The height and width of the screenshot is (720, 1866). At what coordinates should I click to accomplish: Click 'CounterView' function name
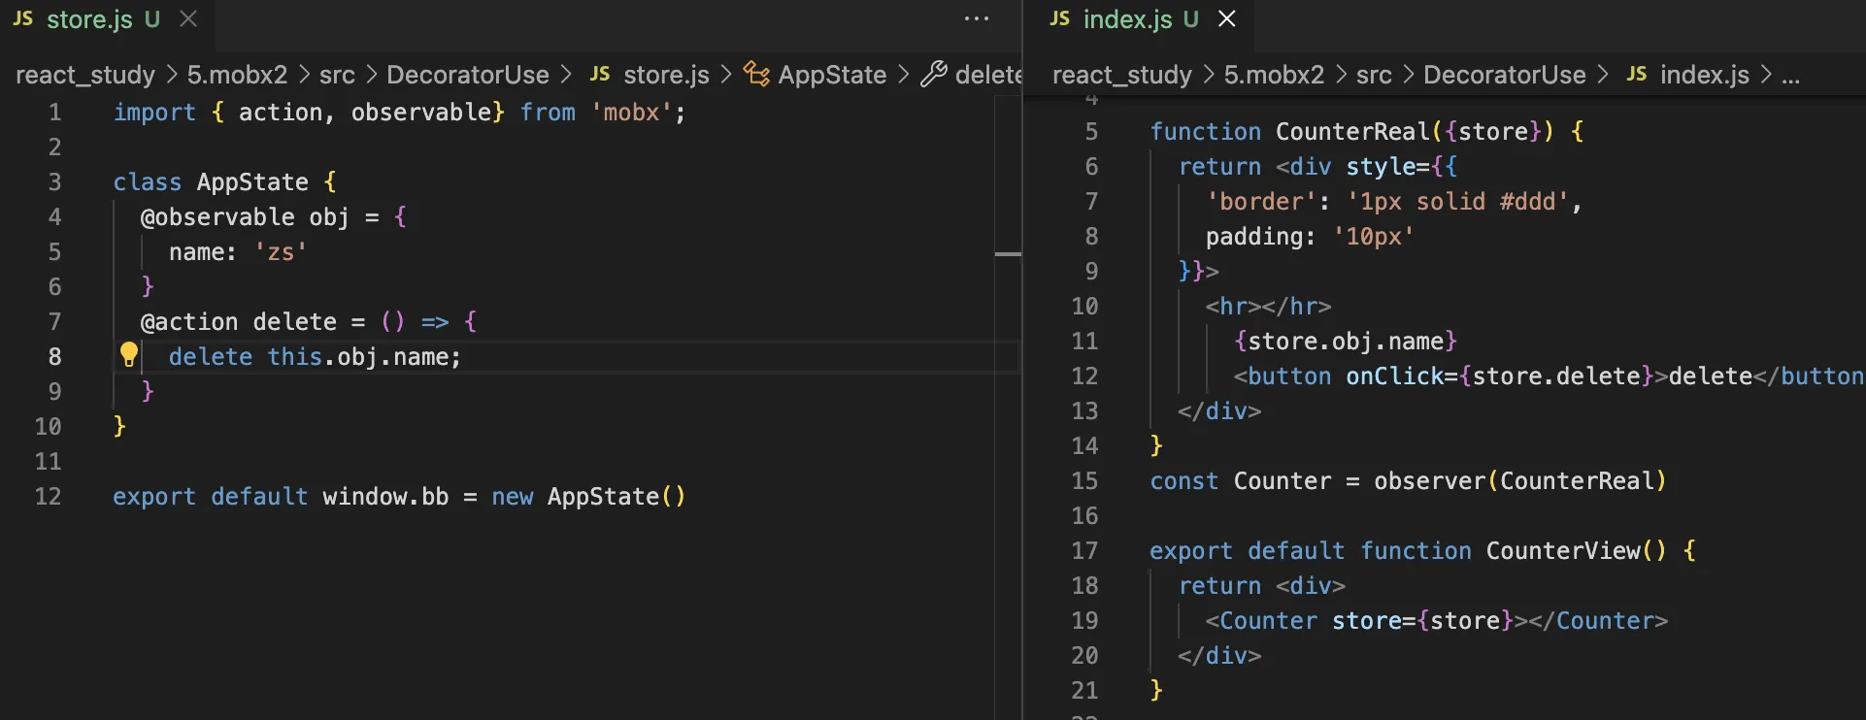pos(1563,551)
